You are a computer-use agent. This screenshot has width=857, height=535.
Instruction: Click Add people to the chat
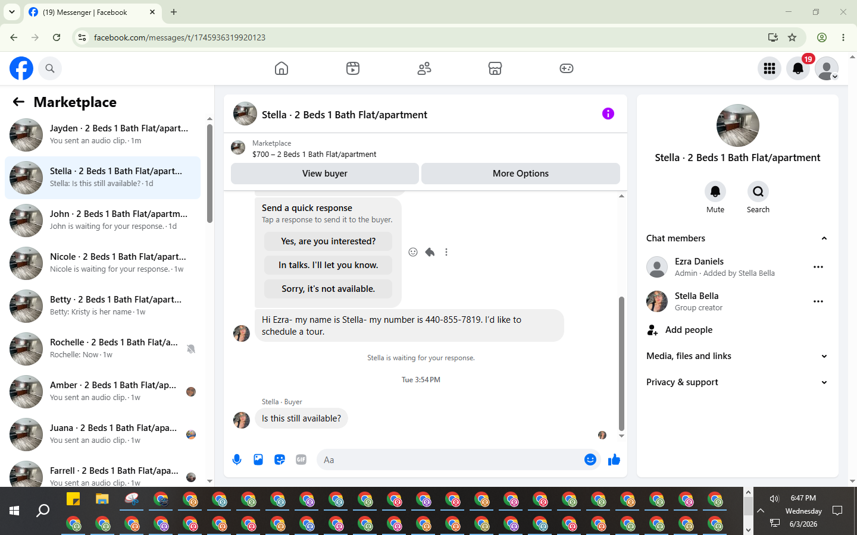pos(738,330)
